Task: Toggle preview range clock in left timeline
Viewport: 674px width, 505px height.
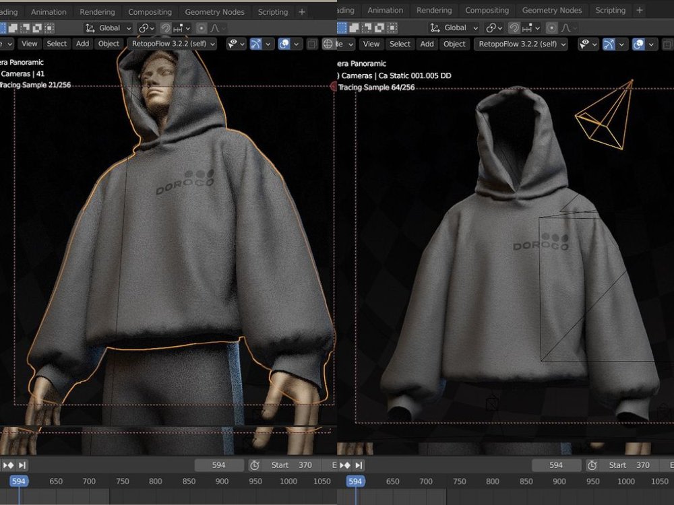Action: point(255,465)
